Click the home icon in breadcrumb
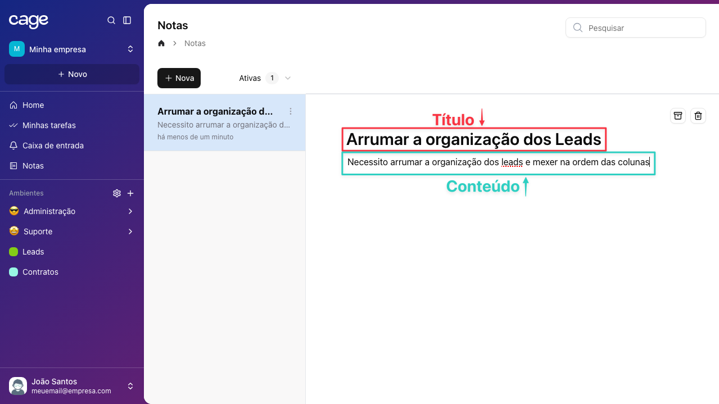 161,43
